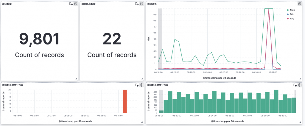The height and width of the screenshot is (126, 305).
Task: Open color picker for green Max dot
Action: [x=288, y=10]
